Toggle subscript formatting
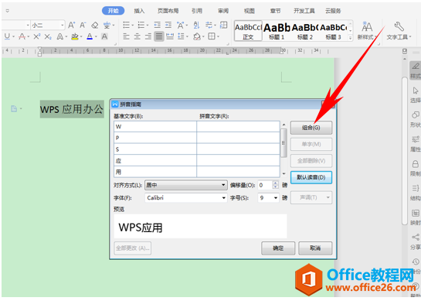This screenshot has width=421, height=301. coord(48,36)
